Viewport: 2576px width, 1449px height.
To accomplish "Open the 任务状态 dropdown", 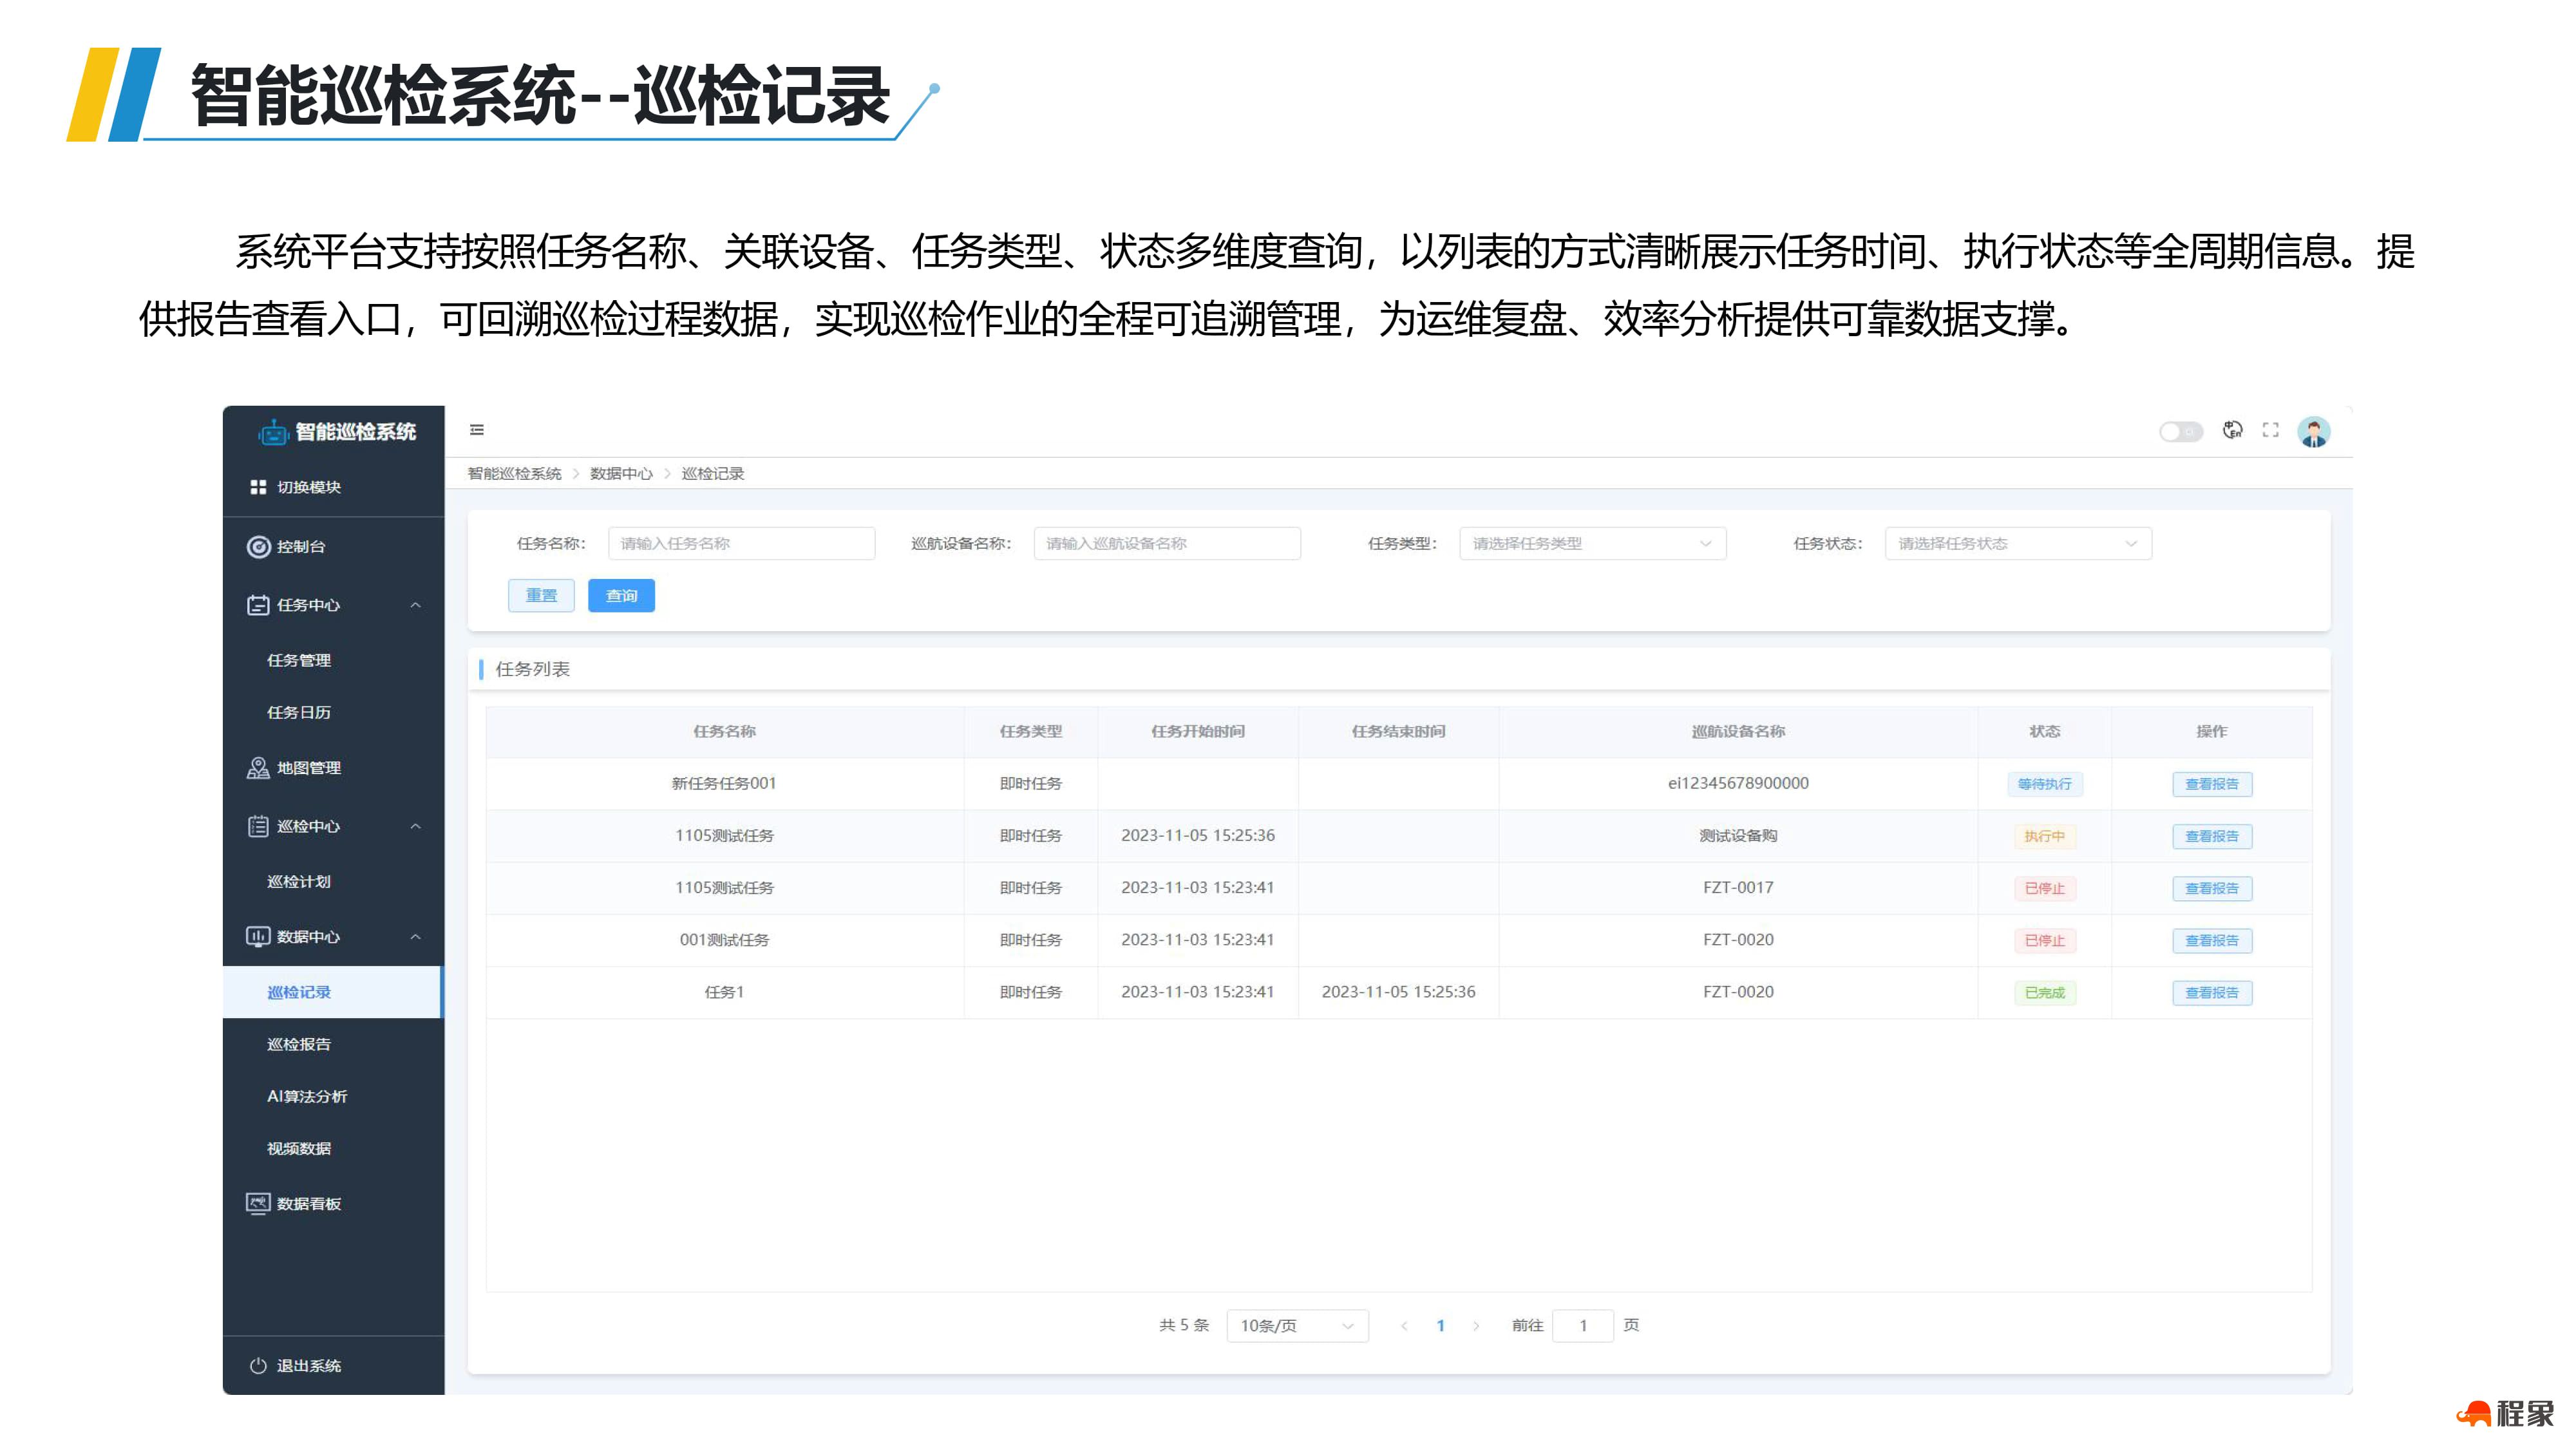I will (2018, 544).
